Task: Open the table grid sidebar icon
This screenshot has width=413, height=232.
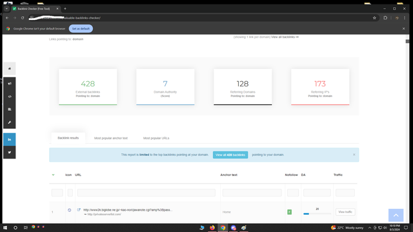Action: [x=10, y=110]
